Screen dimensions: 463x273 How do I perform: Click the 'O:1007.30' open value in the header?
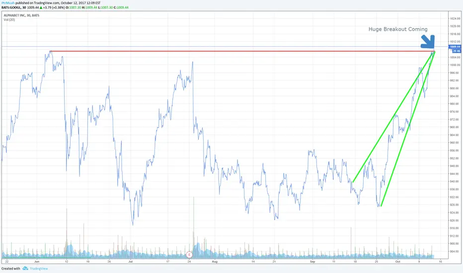(74, 7)
